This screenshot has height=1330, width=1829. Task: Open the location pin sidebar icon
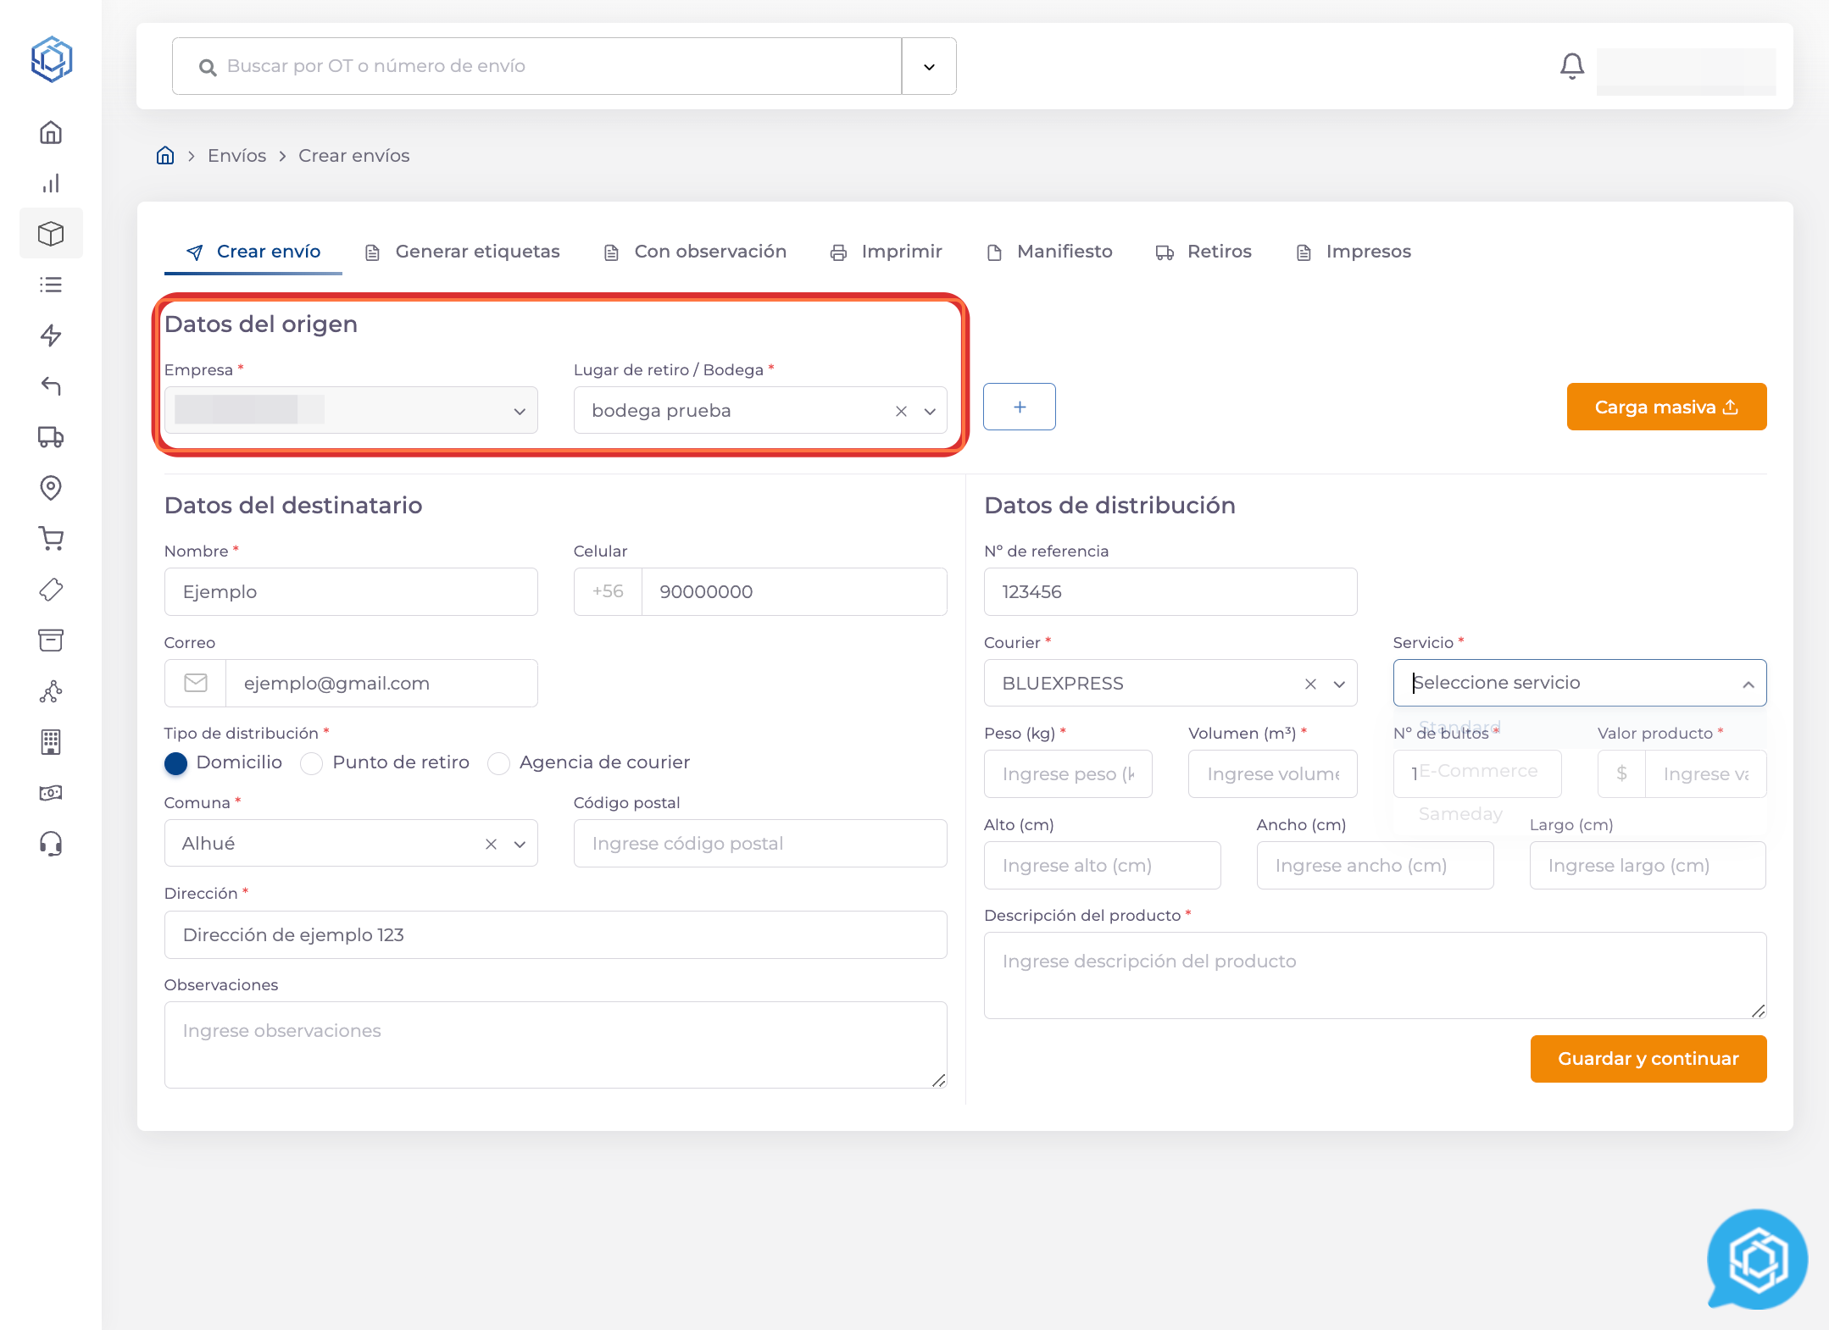51,488
